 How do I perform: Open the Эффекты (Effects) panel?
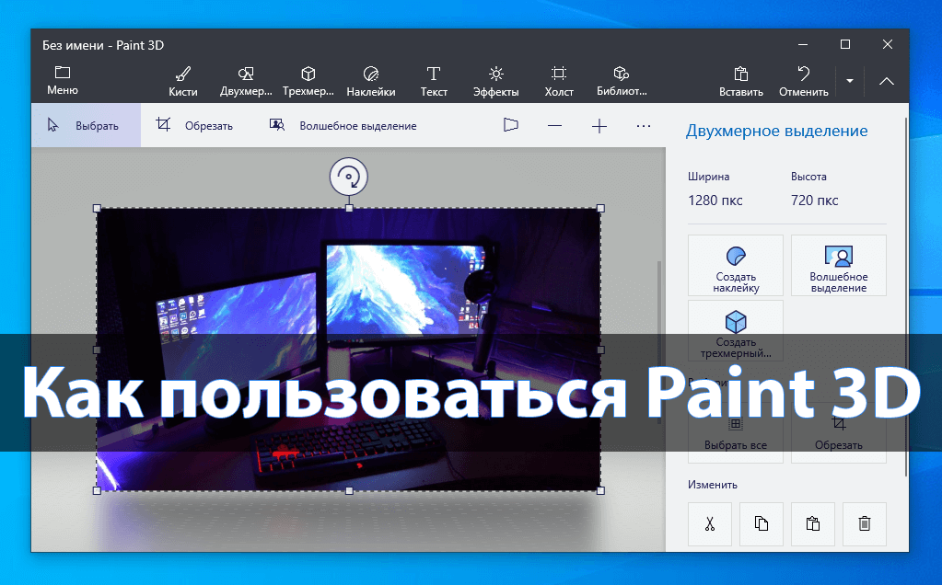495,81
